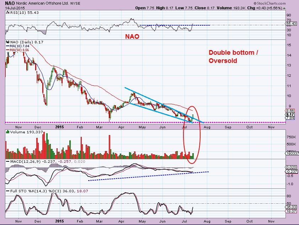Click the company name Nordic American Offshore Ltd.
Screen dimensions: 299x225
tap(42, 4)
